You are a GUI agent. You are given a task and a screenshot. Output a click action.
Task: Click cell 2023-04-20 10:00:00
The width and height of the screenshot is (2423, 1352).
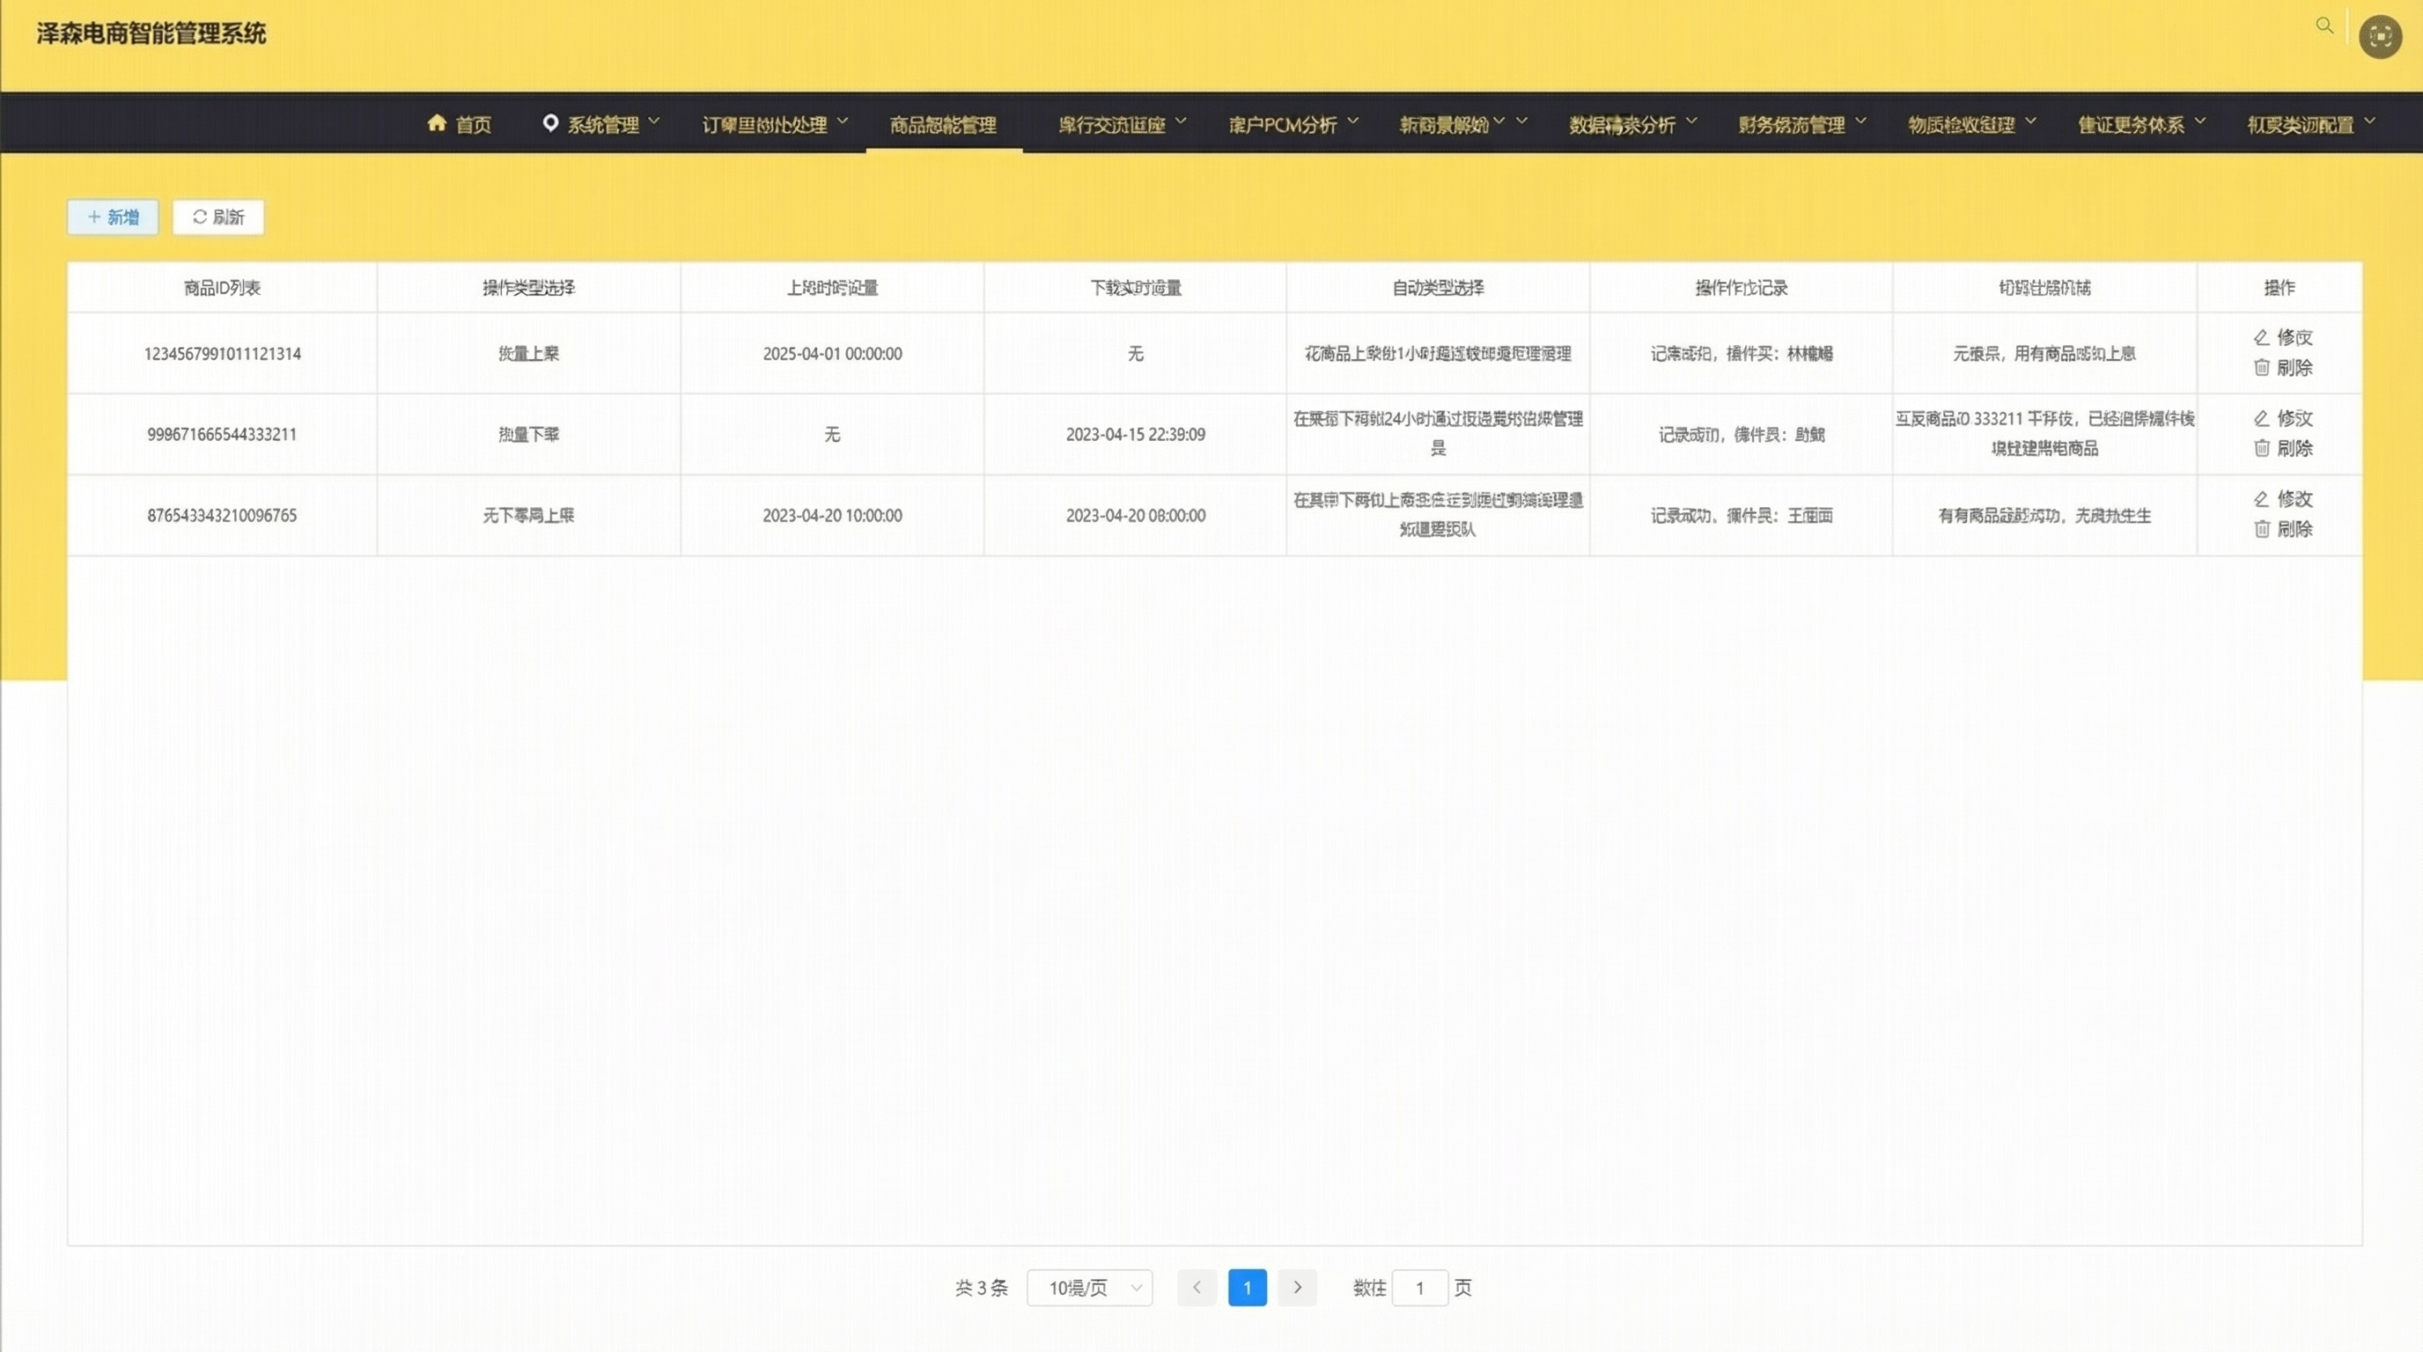832,515
